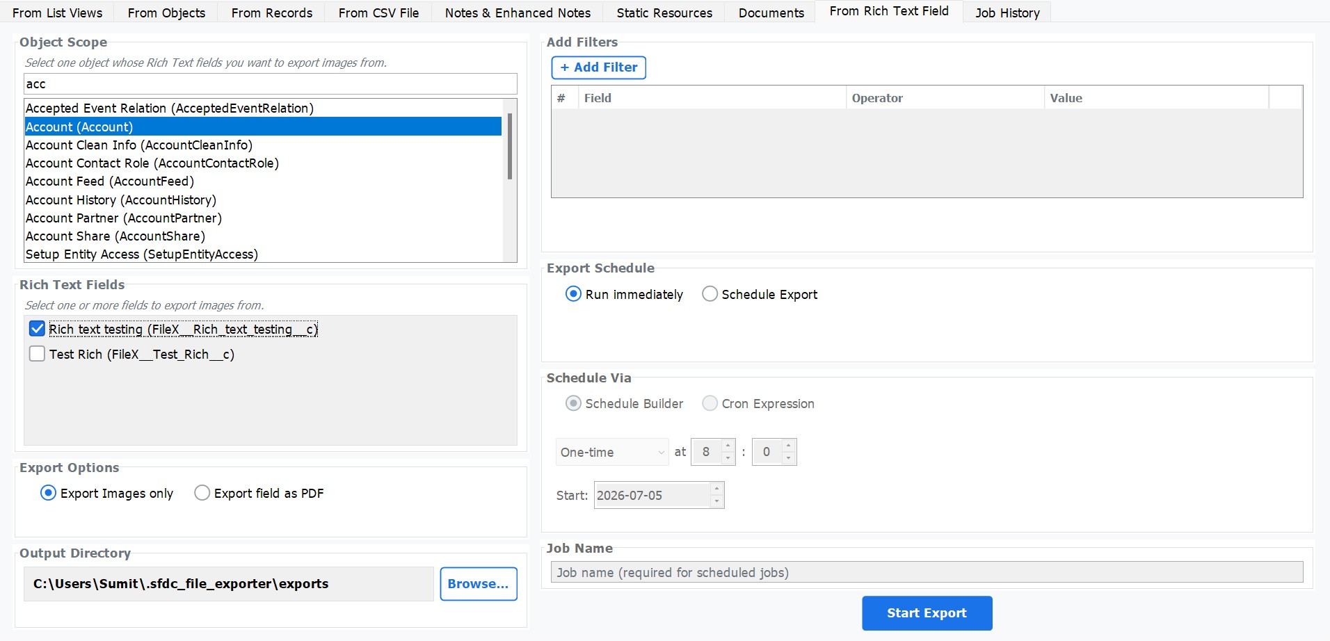
Task: Click the hour field showing 8
Action: [707, 452]
